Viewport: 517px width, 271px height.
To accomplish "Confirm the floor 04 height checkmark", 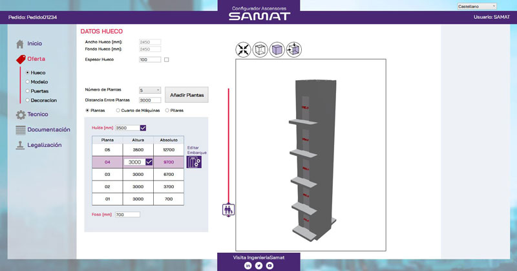I will pos(149,162).
